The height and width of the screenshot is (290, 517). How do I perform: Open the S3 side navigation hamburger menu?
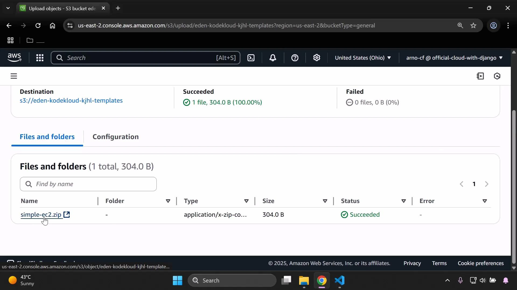pos(14,76)
